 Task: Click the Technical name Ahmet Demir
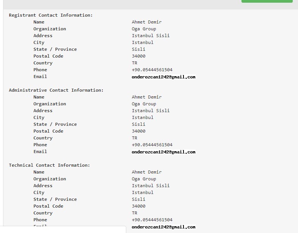click(x=146, y=172)
